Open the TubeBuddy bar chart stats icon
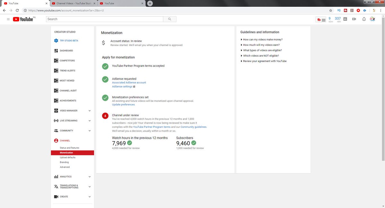Viewport: 385px width, 208px height. pyautogui.click(x=345, y=19)
